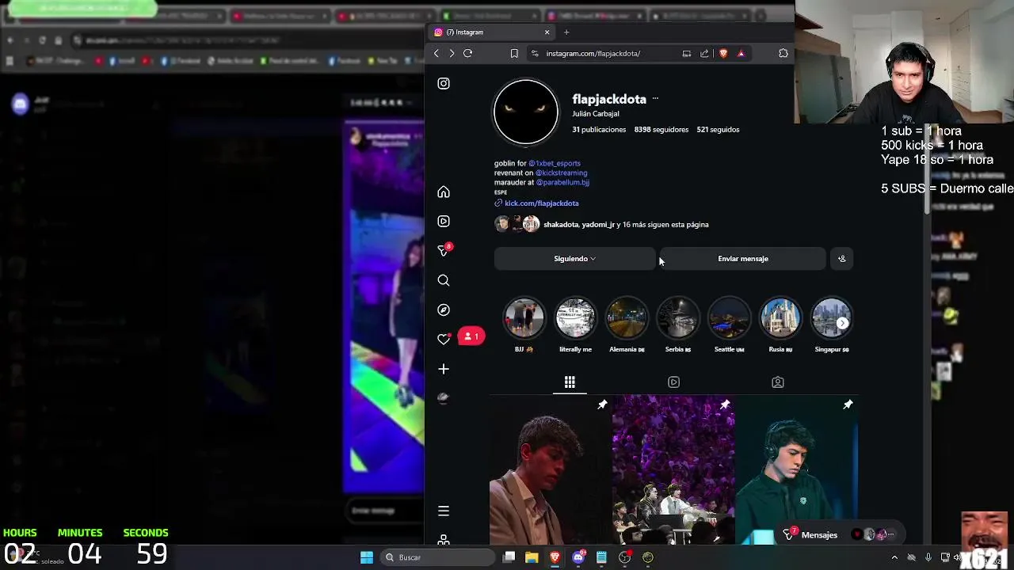Viewport: 1014px width, 570px height.
Task: Open Brave browser from the taskbar
Action: pyautogui.click(x=555, y=557)
